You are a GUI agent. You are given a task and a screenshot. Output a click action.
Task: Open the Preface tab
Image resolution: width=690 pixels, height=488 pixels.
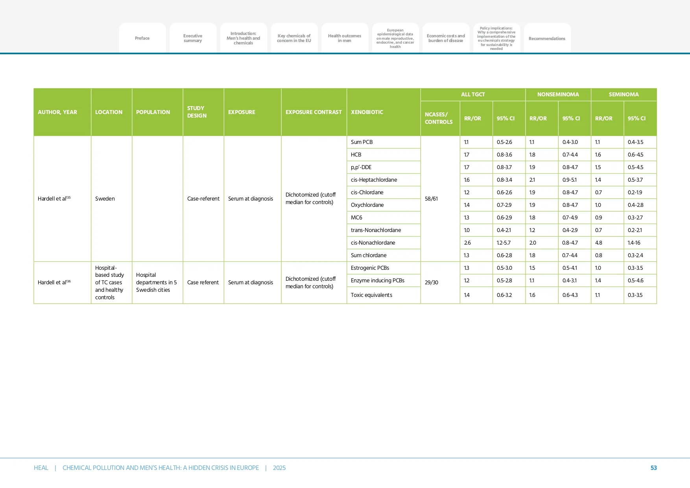[x=142, y=38]
